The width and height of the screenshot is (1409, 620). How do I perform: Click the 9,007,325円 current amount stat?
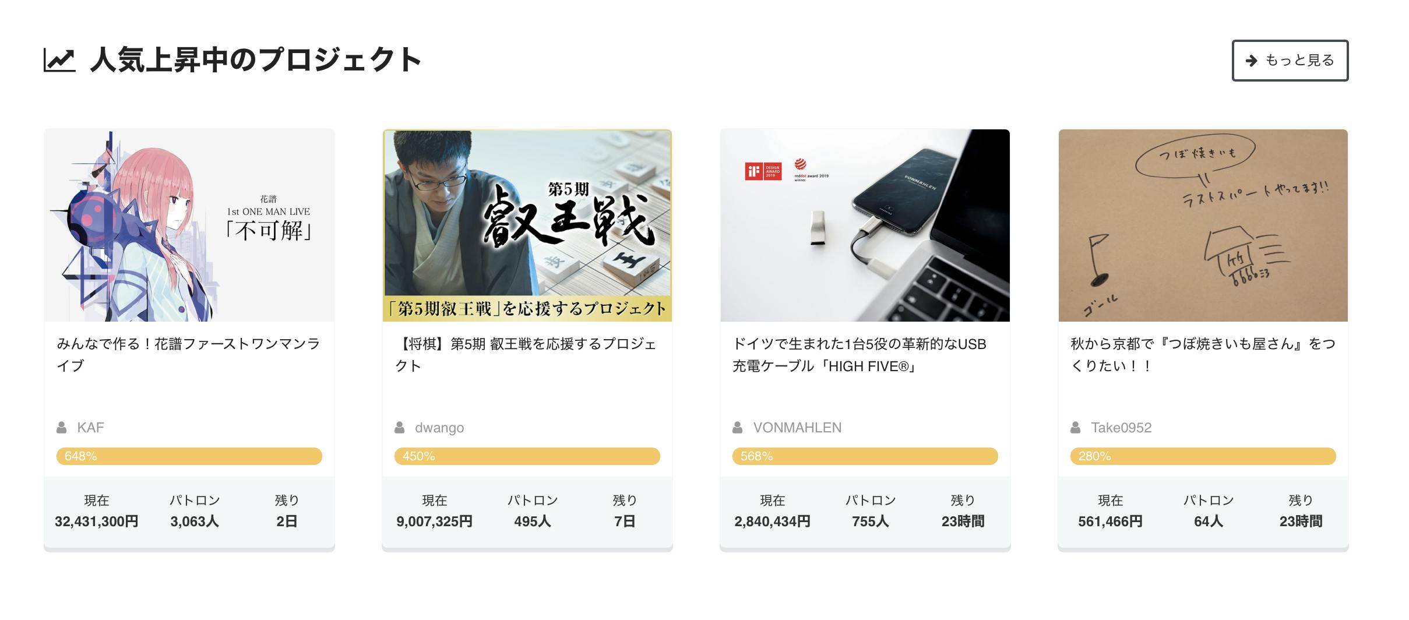pyautogui.click(x=434, y=522)
